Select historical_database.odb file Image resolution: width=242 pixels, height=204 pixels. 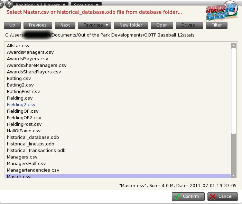(118, 137)
